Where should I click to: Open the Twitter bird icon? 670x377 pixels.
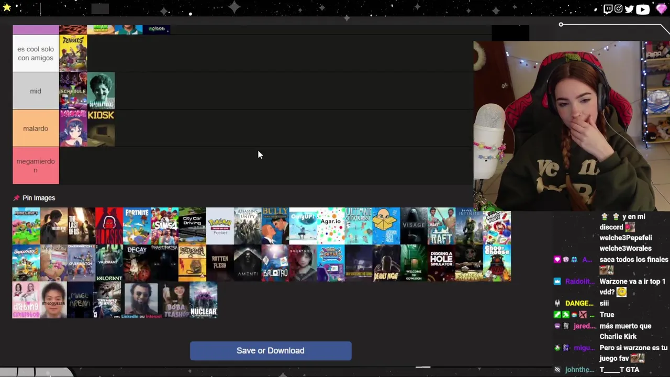629,9
